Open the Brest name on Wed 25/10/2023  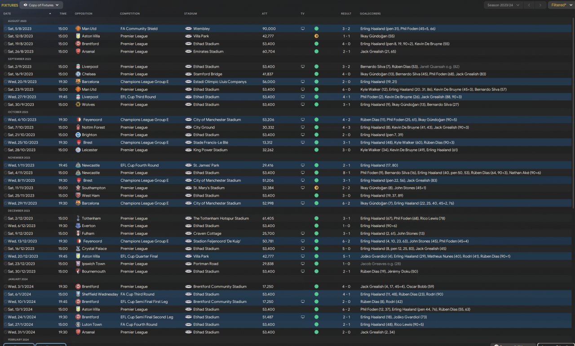pyautogui.click(x=87, y=143)
